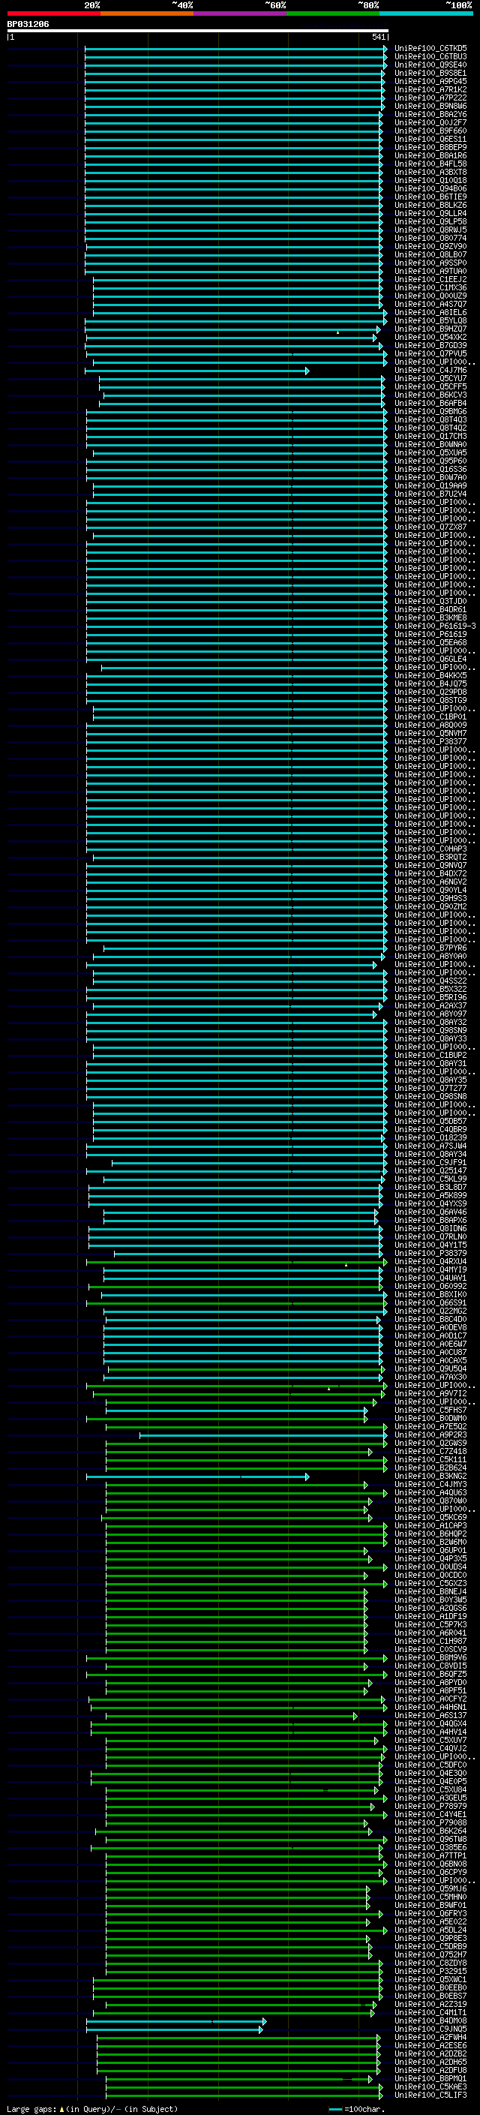
Task: Select the UniRef100_B8C4D0 label
Action: coord(430,1320)
